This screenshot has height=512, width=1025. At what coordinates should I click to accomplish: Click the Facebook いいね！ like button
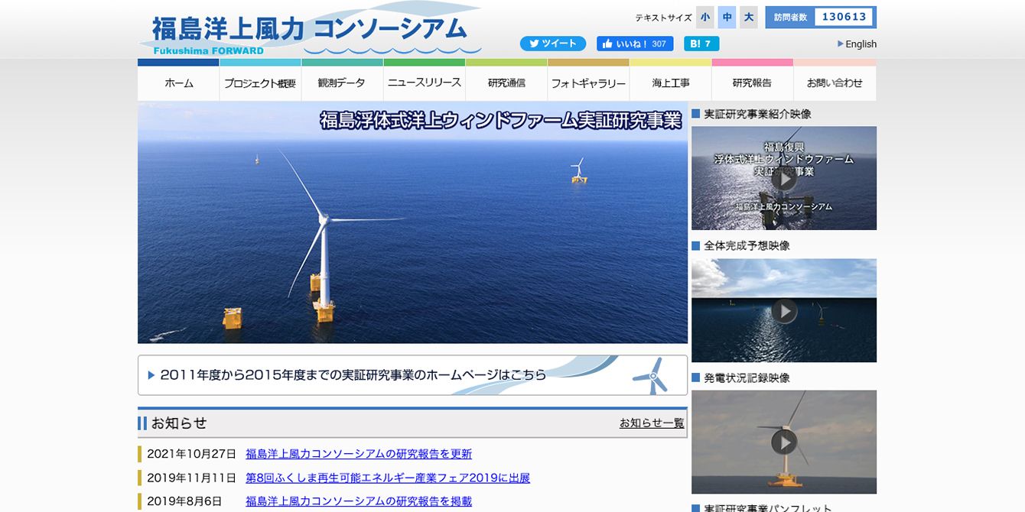(x=634, y=44)
